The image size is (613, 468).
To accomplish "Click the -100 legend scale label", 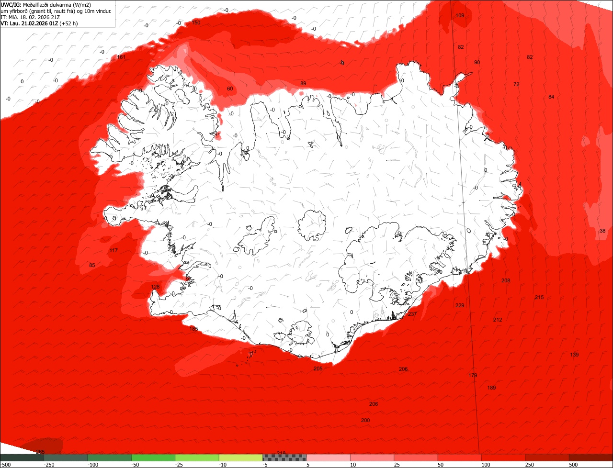I will pyautogui.click(x=93, y=465).
